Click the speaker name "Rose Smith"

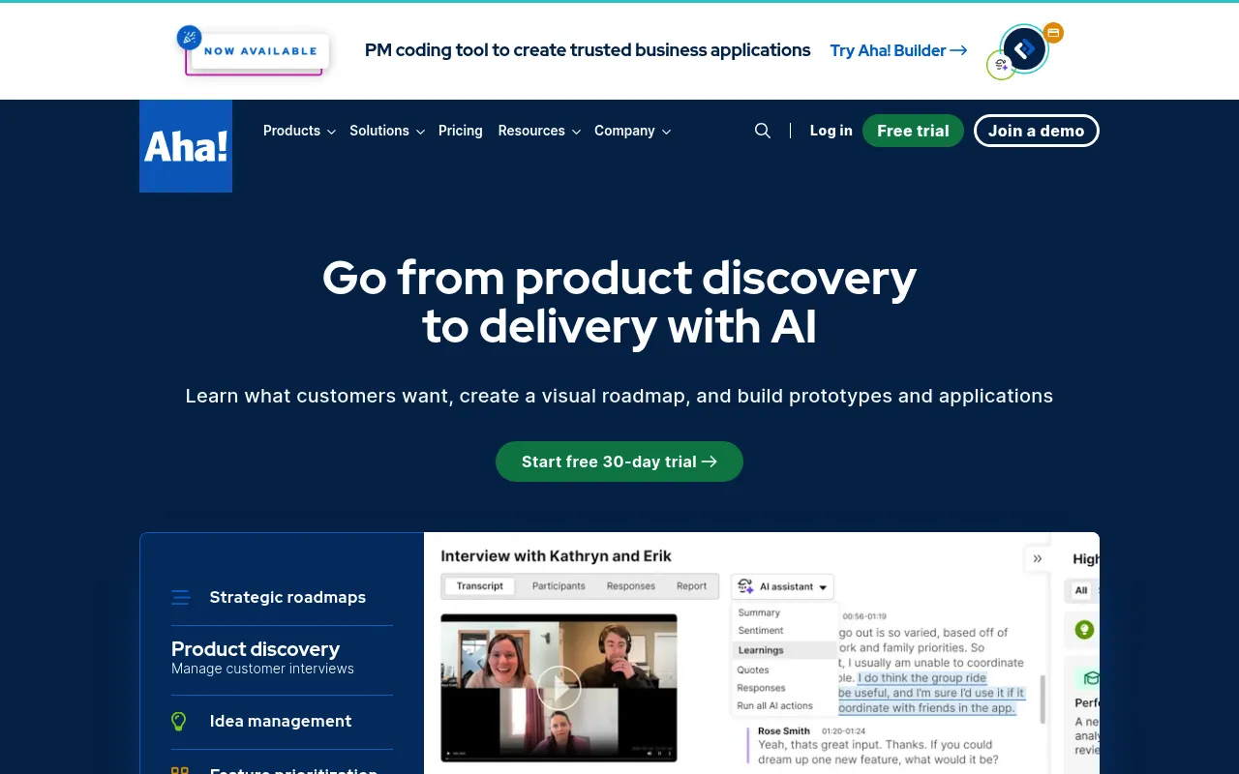[784, 731]
